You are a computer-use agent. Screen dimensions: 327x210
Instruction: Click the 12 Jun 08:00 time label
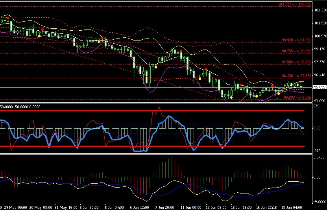tap(217, 208)
